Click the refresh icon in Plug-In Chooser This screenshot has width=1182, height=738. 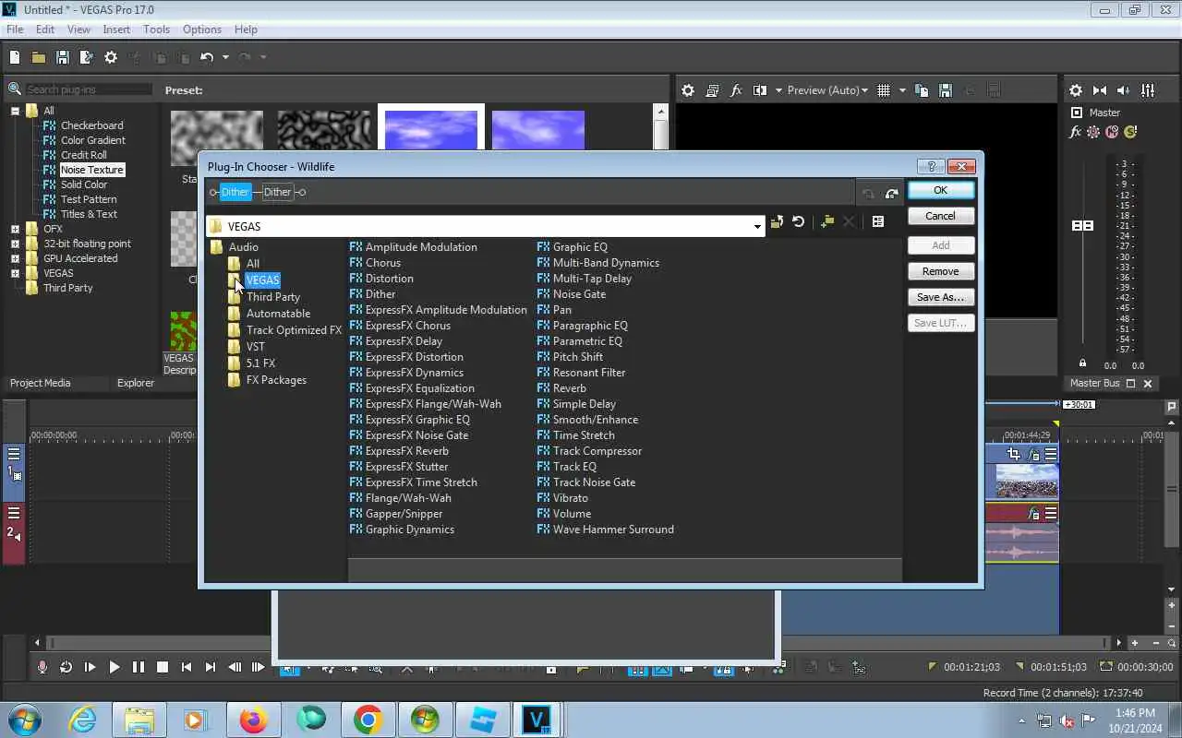(x=799, y=221)
